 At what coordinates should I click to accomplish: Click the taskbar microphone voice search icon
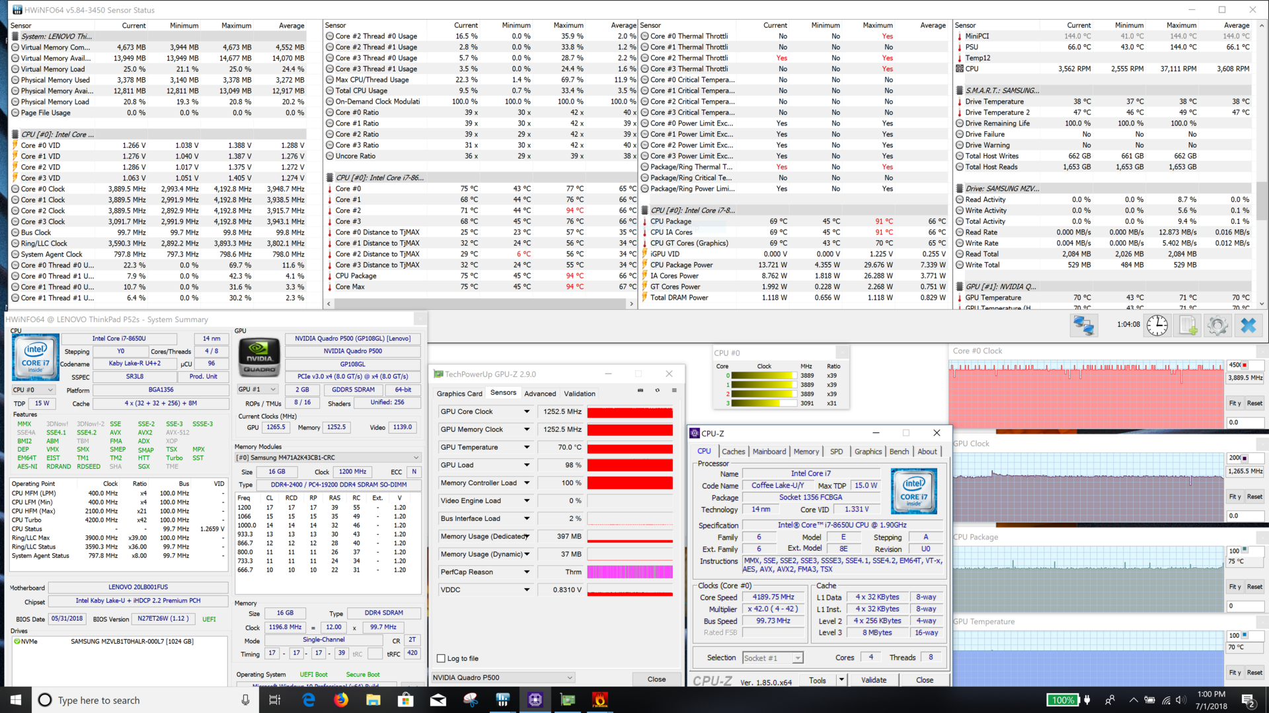click(245, 700)
